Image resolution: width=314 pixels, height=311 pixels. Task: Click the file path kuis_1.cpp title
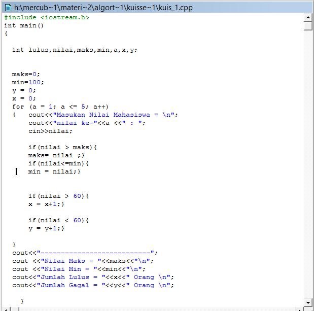pos(103,8)
